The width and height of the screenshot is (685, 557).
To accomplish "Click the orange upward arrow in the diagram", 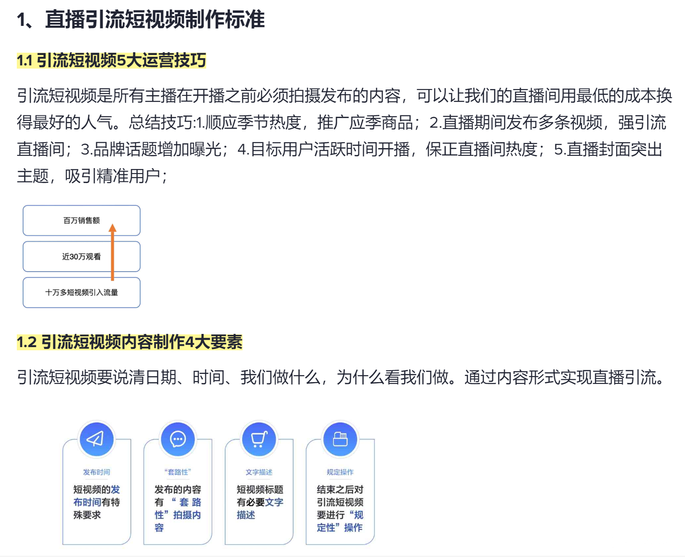I will [x=113, y=253].
